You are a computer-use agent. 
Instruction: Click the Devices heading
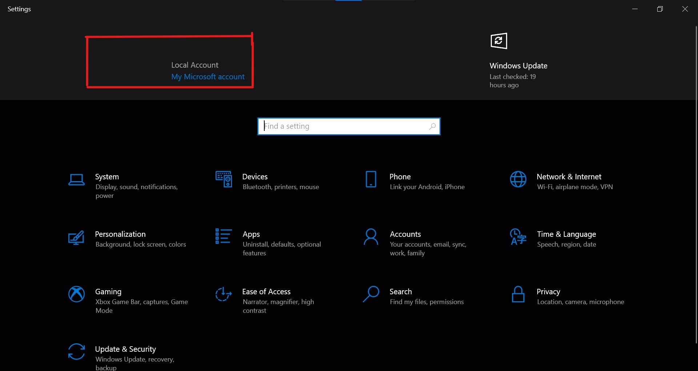click(255, 177)
